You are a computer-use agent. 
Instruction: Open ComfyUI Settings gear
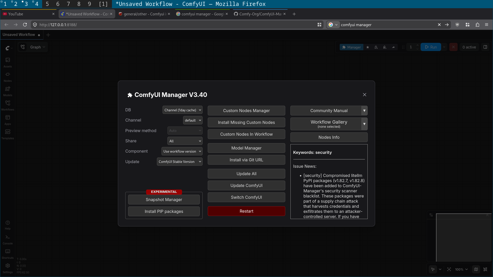click(x=8, y=268)
